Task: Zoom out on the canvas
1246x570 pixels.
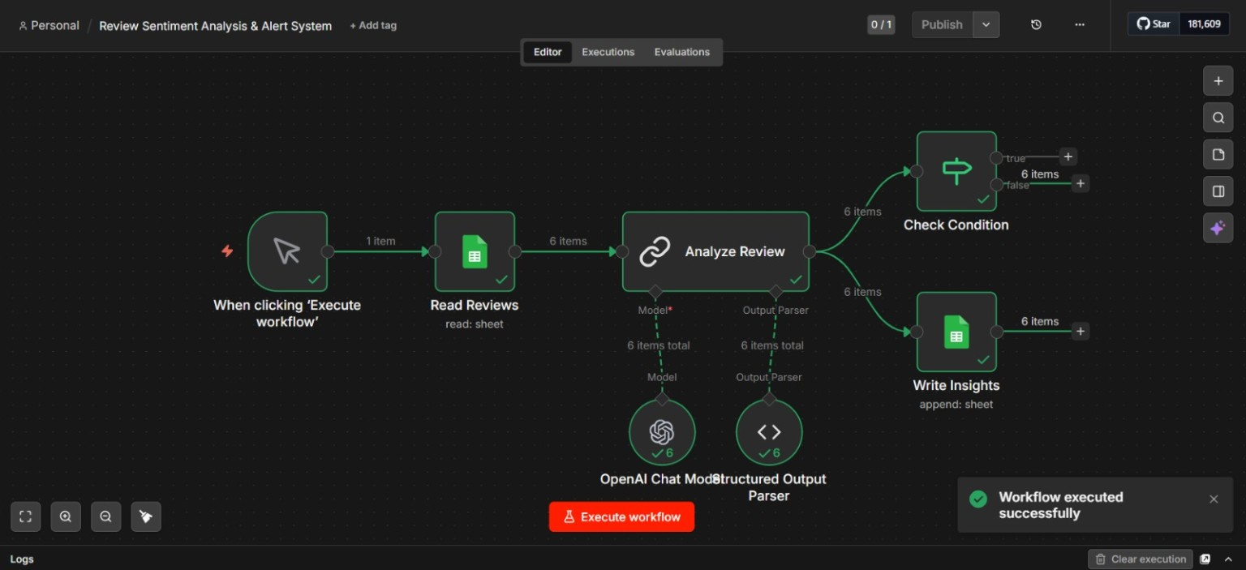Action: (105, 516)
